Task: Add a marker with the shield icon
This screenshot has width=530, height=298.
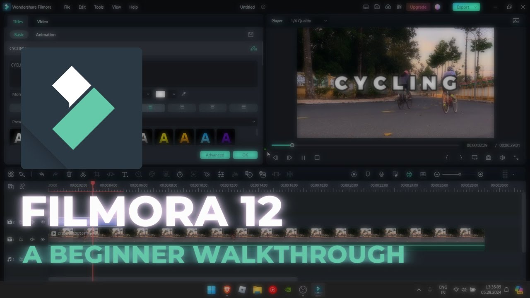Action: pos(368,175)
